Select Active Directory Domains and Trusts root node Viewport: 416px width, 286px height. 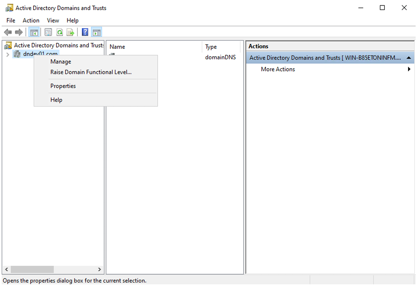click(x=59, y=45)
